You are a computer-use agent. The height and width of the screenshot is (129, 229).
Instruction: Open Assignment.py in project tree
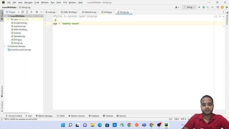(20, 23)
